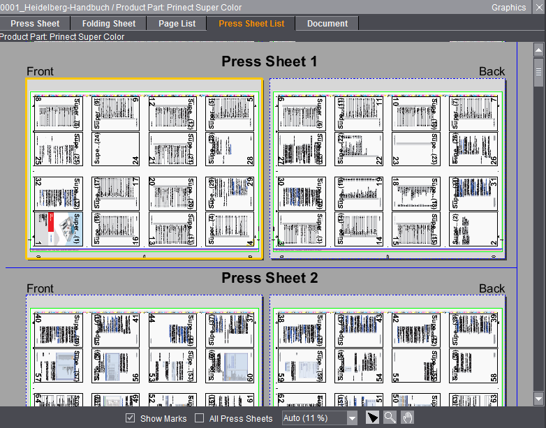This screenshot has height=428, width=546.
Task: Open the Folding Sheet tab
Action: click(x=109, y=23)
